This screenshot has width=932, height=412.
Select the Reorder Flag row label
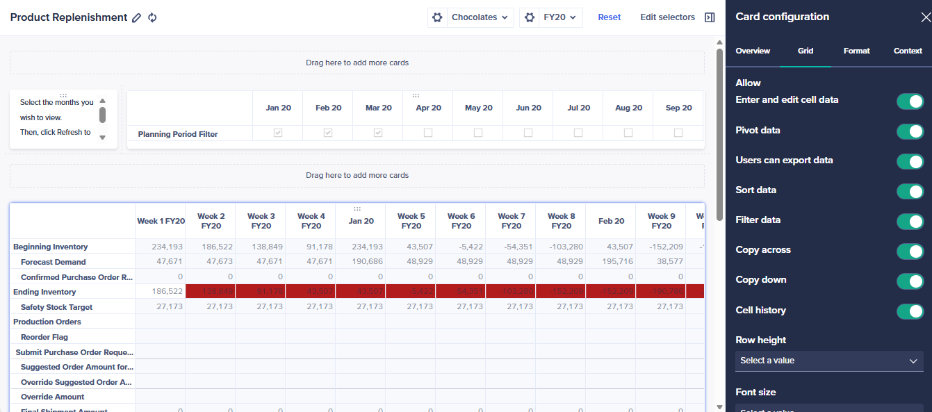coord(44,337)
